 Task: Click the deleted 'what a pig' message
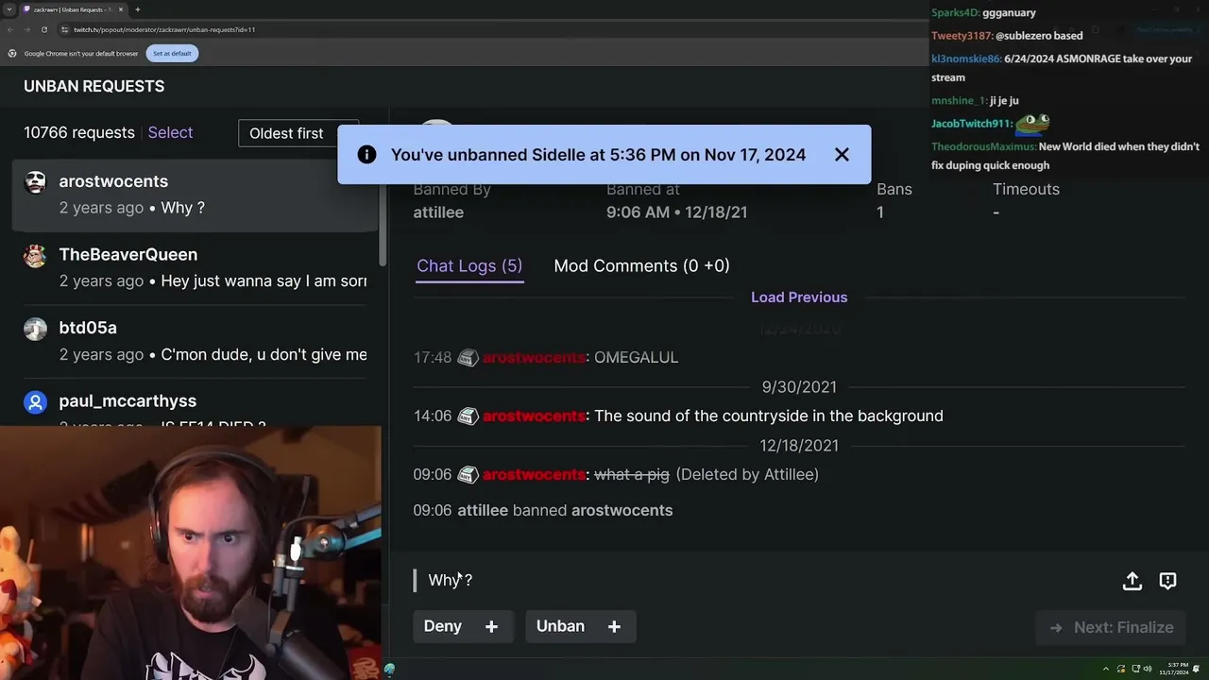click(x=631, y=474)
